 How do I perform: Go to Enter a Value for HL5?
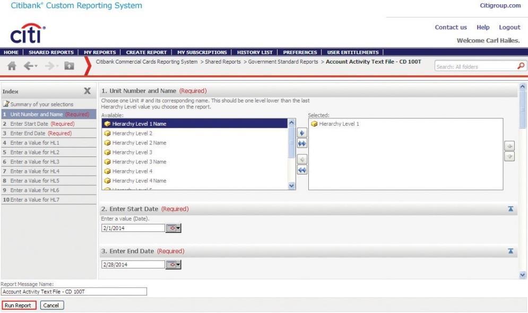(49, 180)
